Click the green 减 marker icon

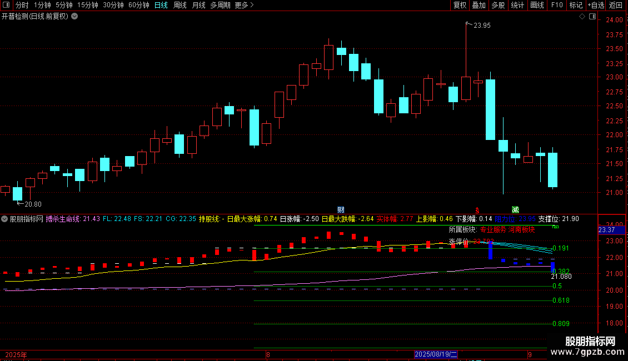(515, 210)
